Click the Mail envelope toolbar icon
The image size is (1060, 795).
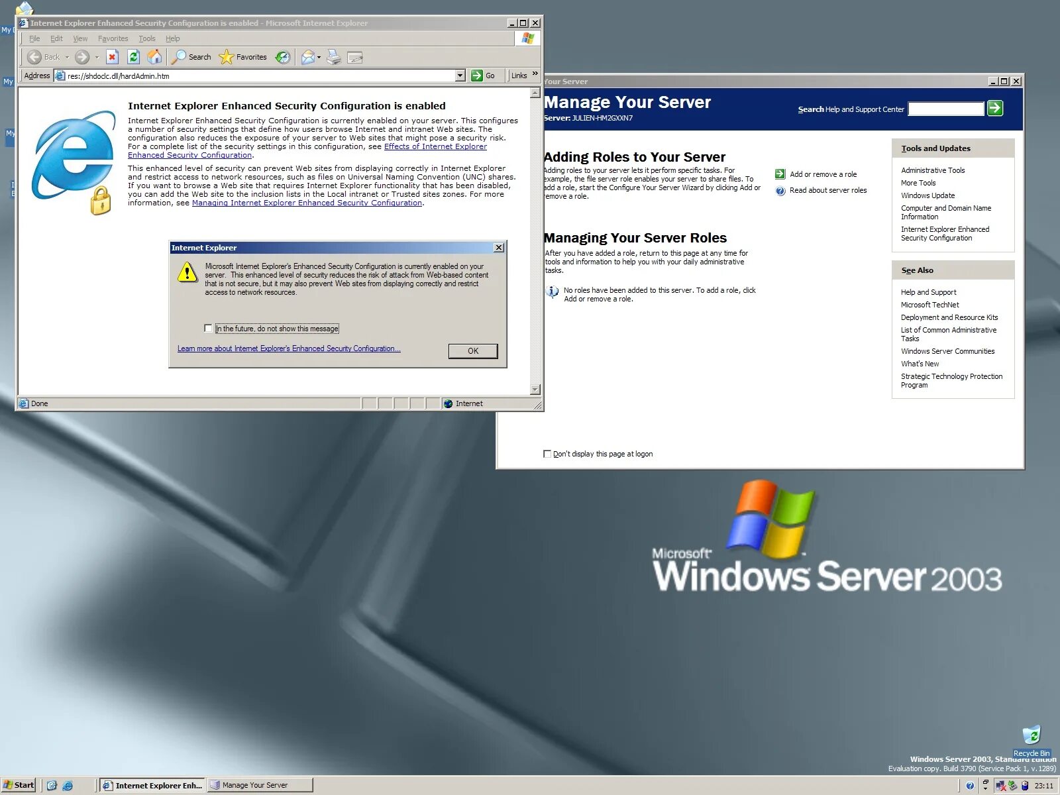click(307, 57)
